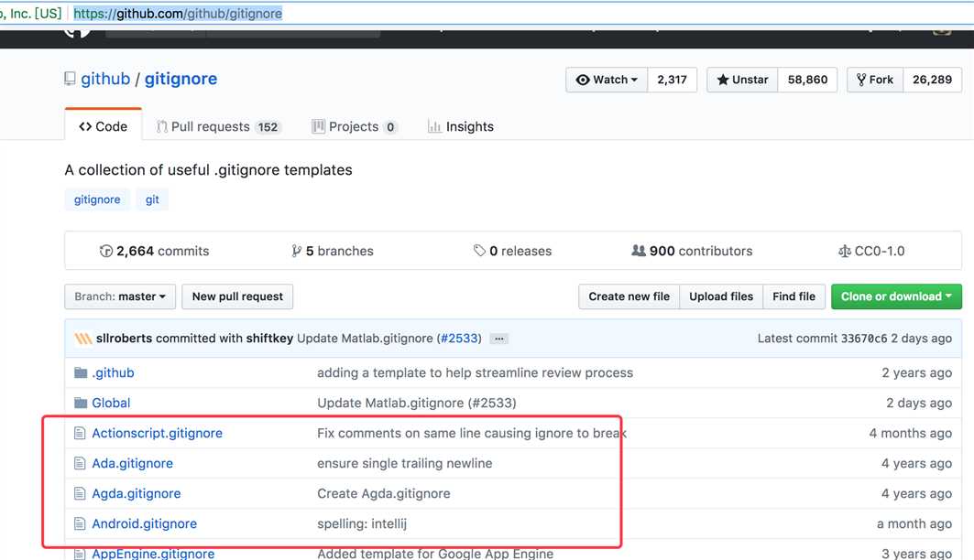Viewport: 974px width, 560px height.
Task: Click '4 months ago' timestamp text
Action: point(910,433)
